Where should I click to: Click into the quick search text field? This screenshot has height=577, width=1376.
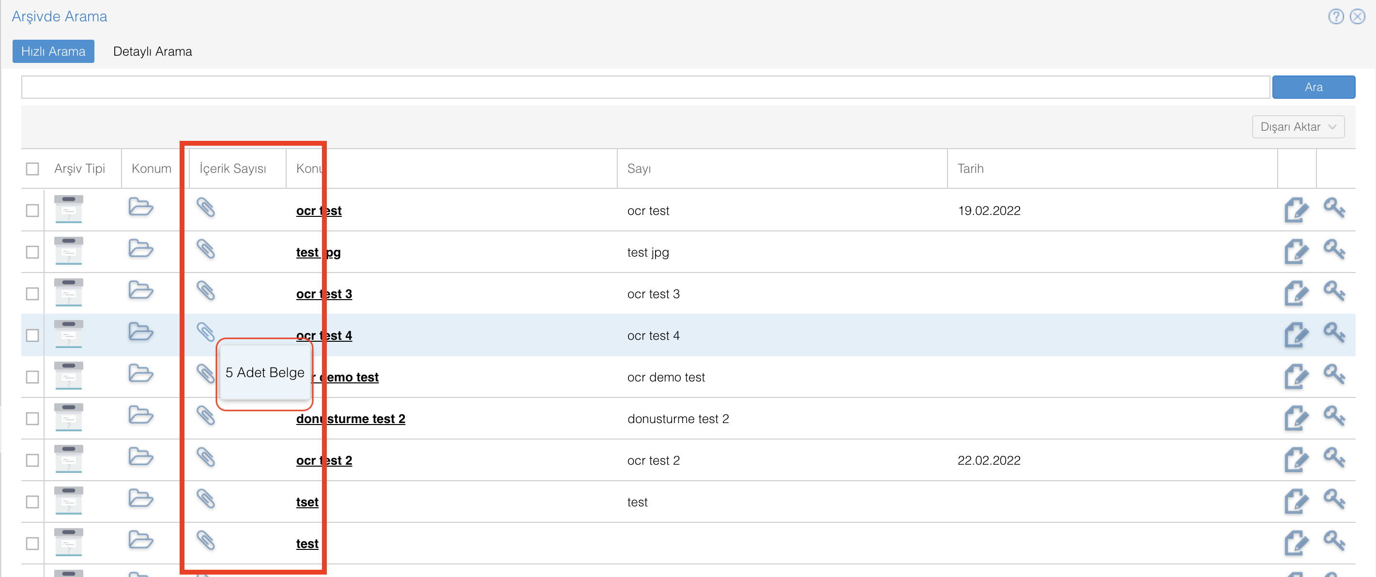[x=645, y=87]
